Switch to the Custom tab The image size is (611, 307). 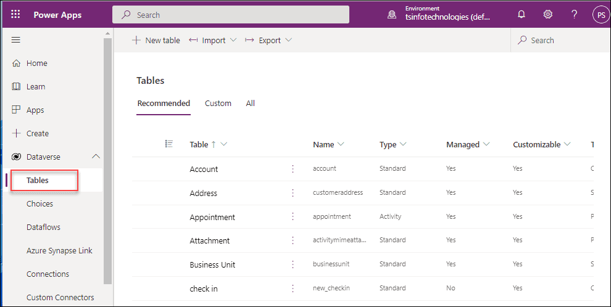pyautogui.click(x=218, y=104)
